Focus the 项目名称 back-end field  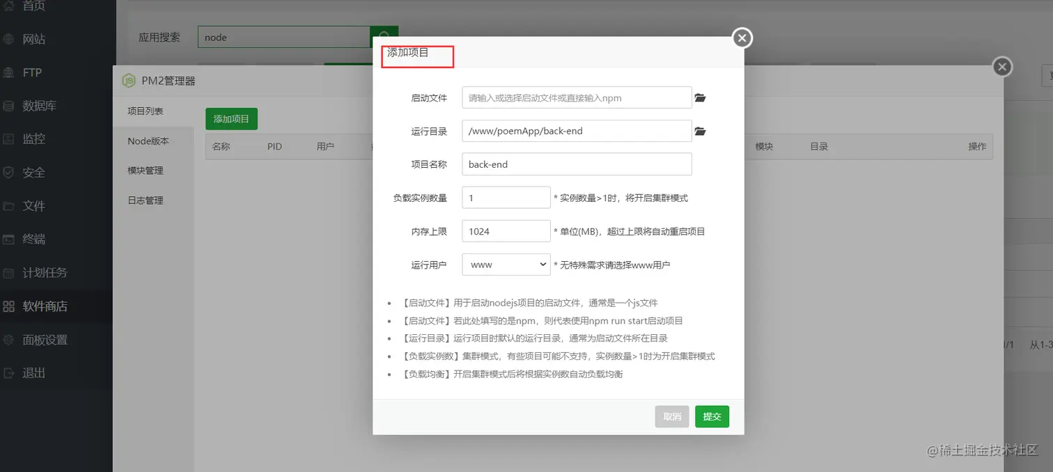coord(577,164)
